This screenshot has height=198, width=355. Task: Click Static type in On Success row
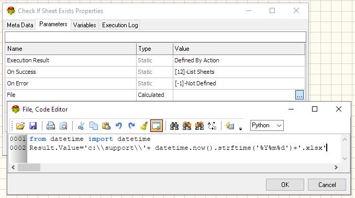pyautogui.click(x=145, y=72)
